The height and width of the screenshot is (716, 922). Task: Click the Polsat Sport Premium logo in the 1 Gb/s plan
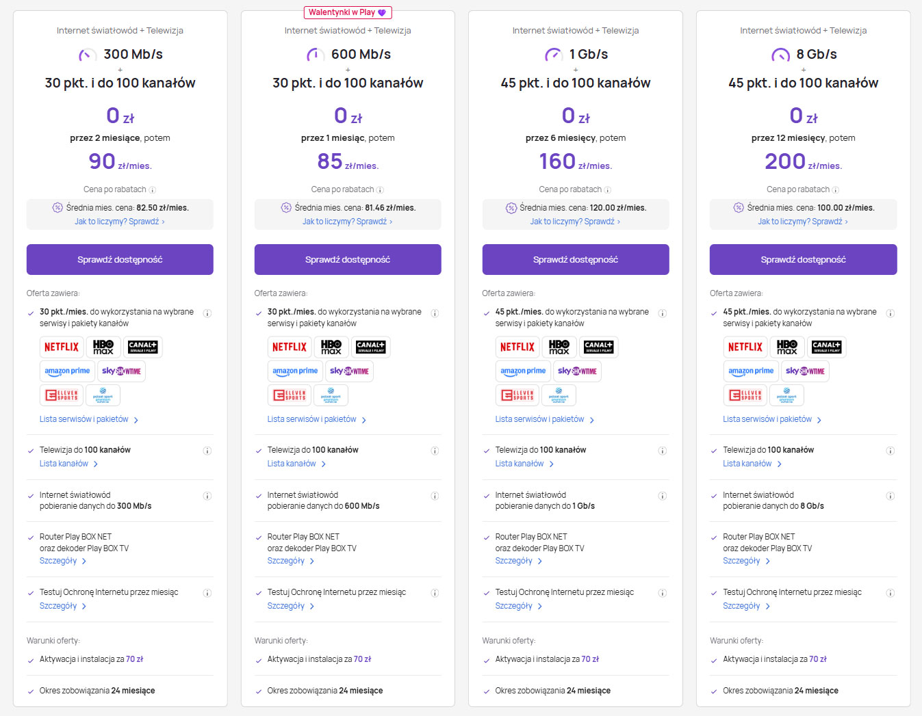559,395
